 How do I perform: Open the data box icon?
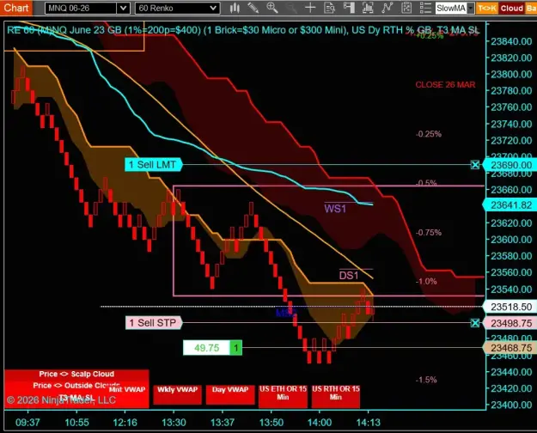pyautogui.click(x=329, y=8)
